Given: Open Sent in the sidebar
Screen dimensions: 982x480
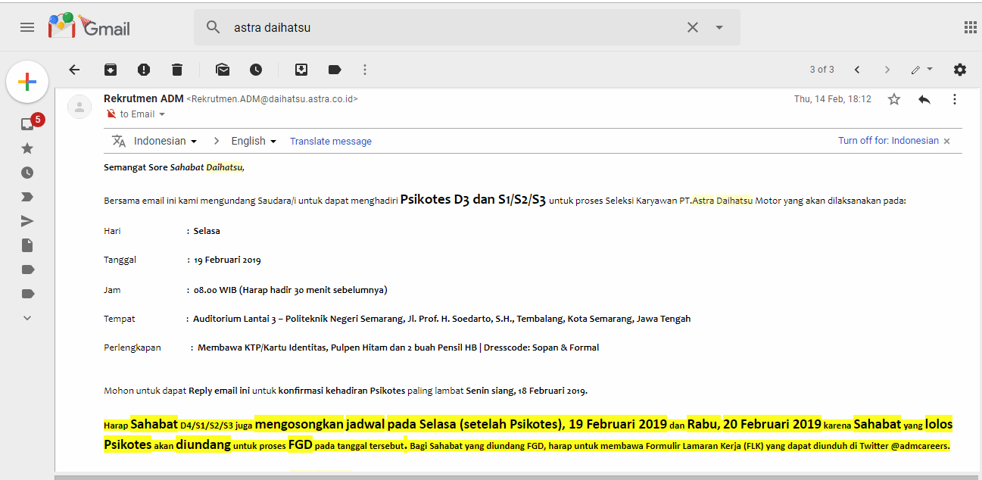Looking at the screenshot, I should 27,221.
